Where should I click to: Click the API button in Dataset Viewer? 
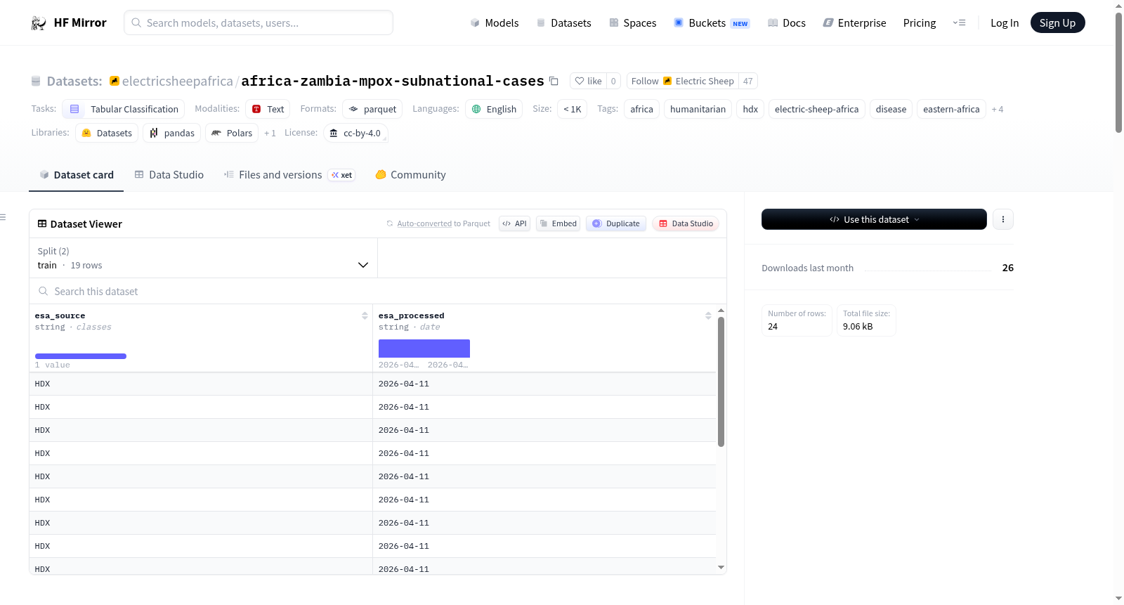point(514,223)
